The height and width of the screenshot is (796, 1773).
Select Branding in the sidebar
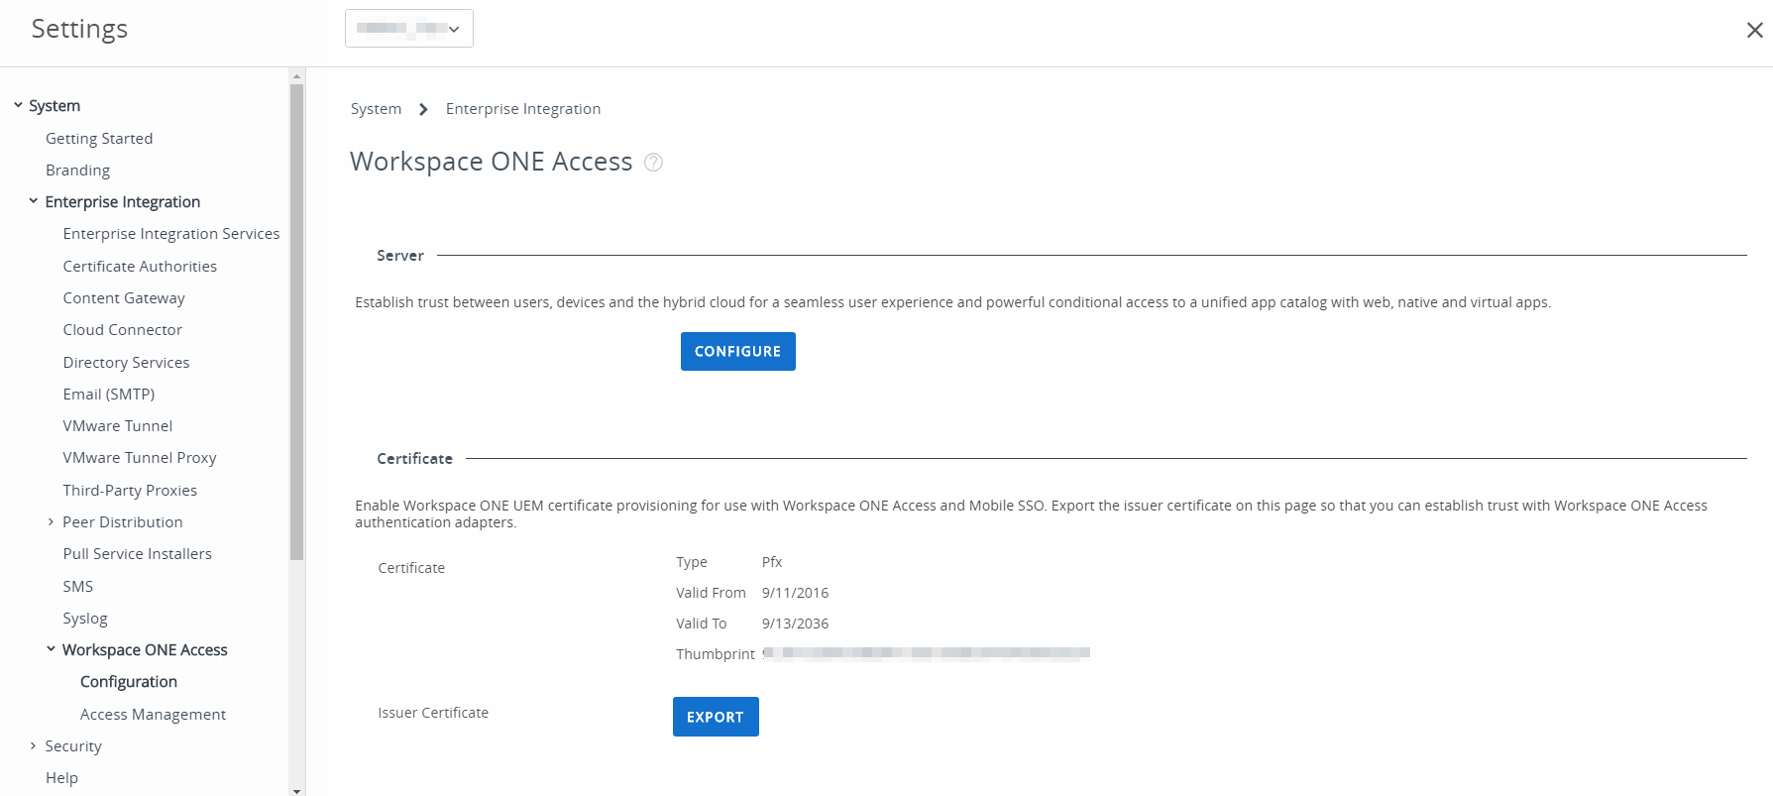coord(77,171)
